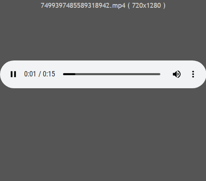Jump to the end of the seek bar

160,74
